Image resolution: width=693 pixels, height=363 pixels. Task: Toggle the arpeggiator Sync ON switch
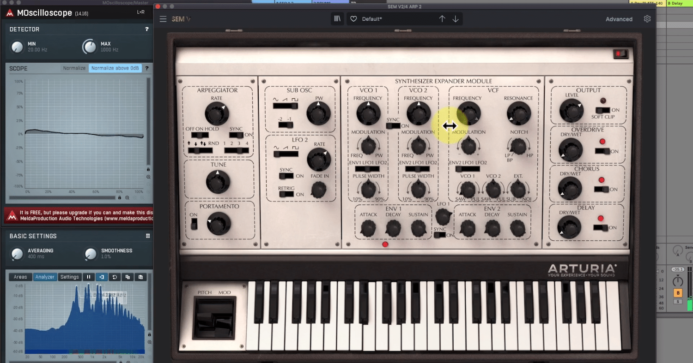coord(236,135)
